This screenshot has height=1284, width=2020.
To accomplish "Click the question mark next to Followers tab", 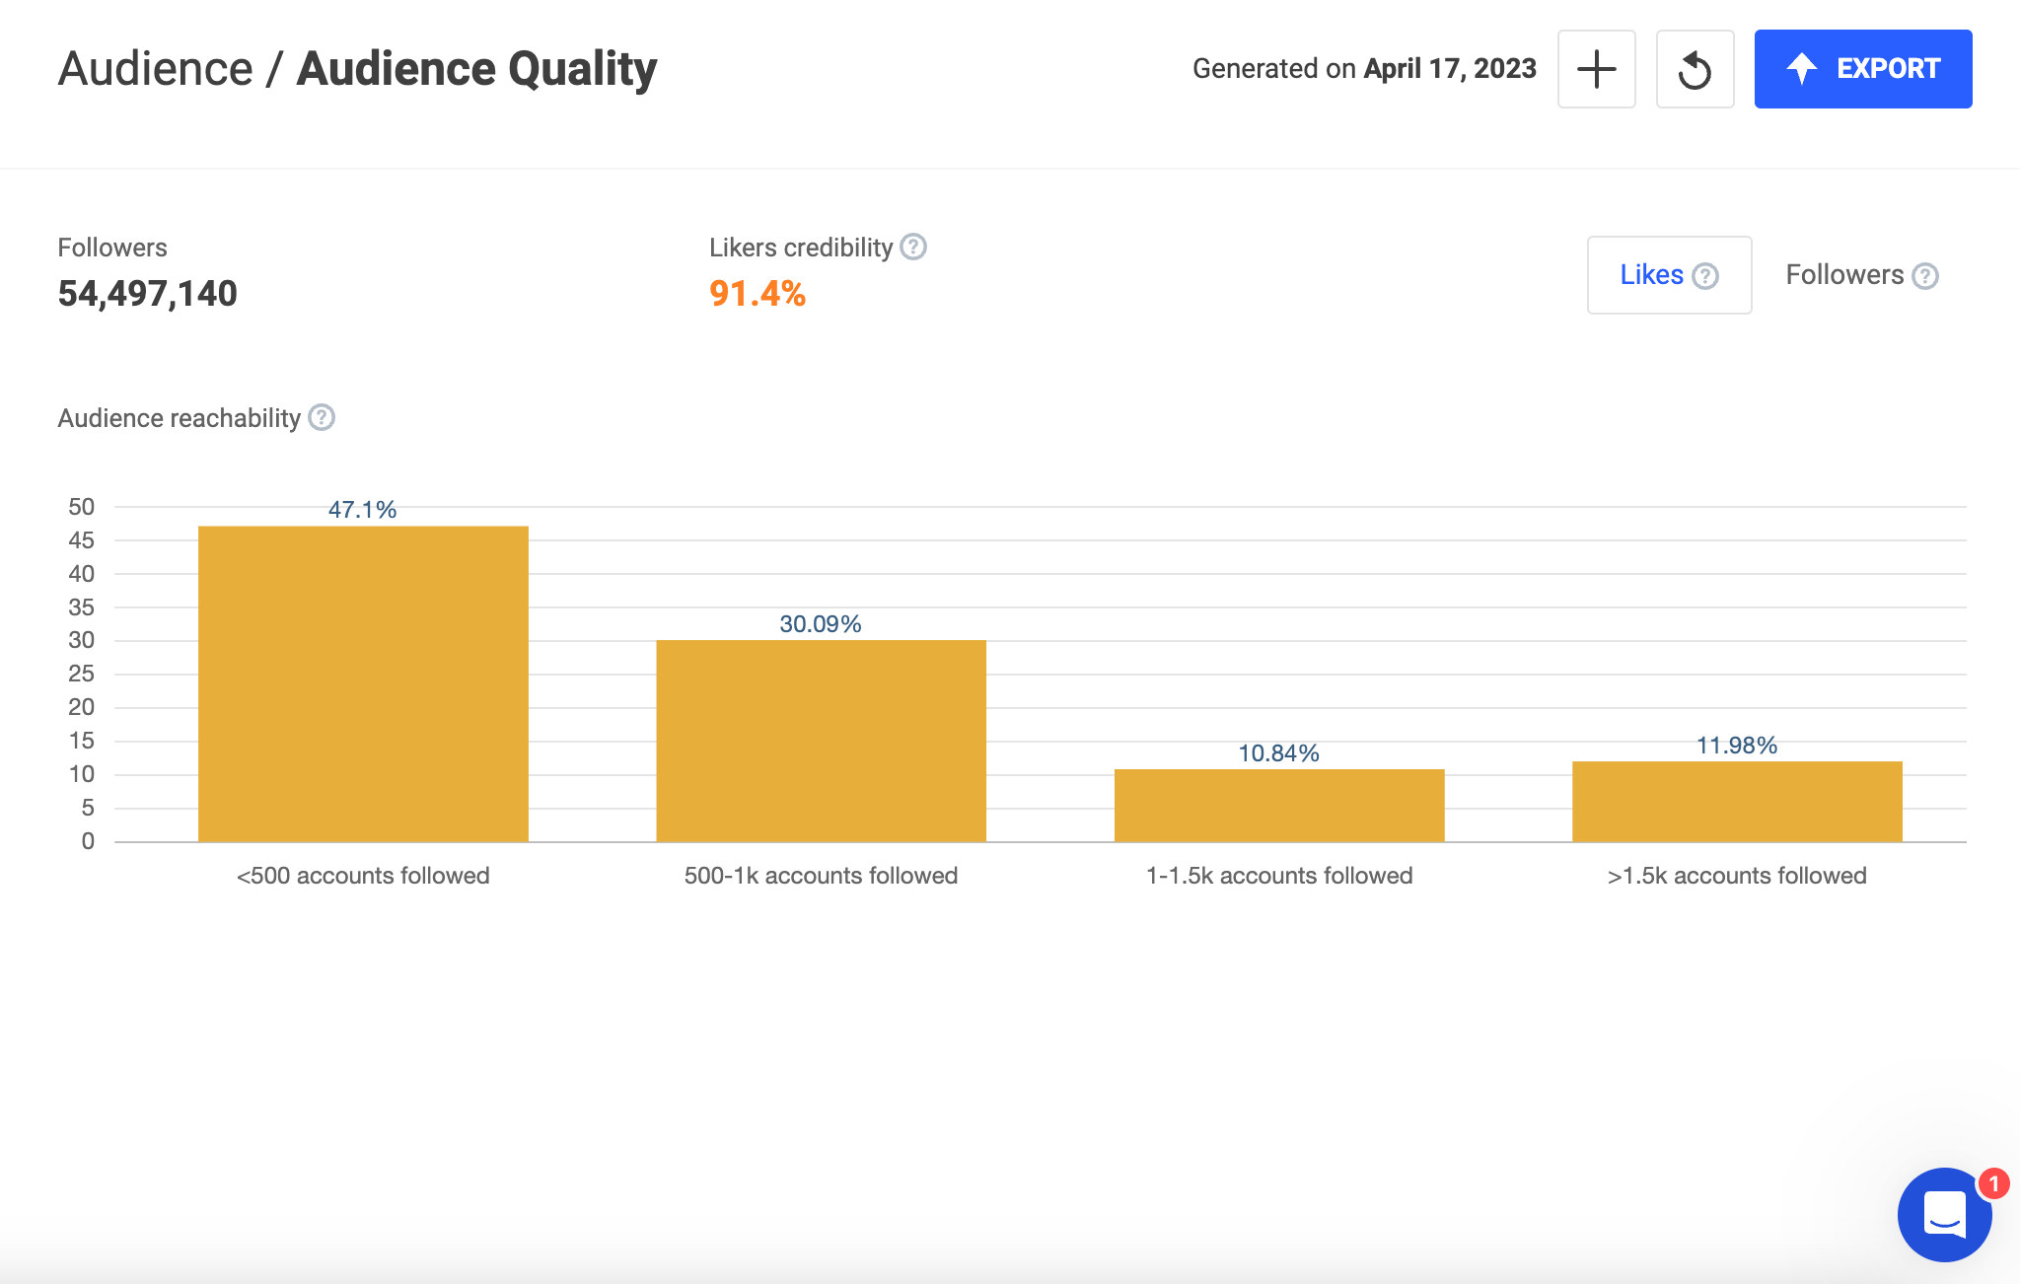I will 1925,276.
